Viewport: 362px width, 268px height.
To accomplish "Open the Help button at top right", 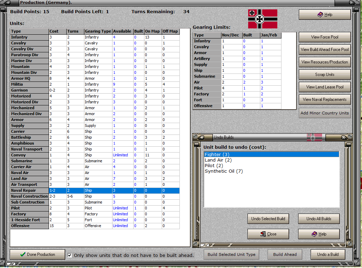I will click(325, 15).
